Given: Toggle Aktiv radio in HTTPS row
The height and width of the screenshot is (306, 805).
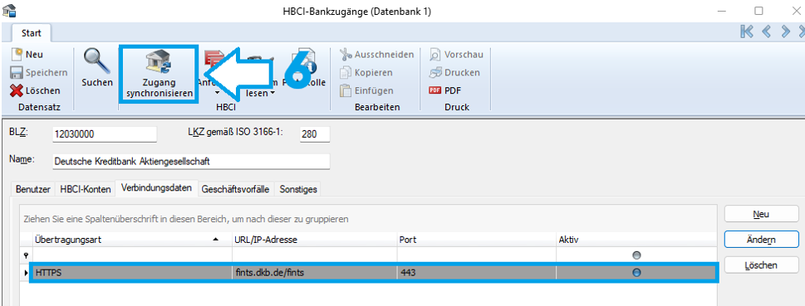Looking at the screenshot, I should pos(636,274).
